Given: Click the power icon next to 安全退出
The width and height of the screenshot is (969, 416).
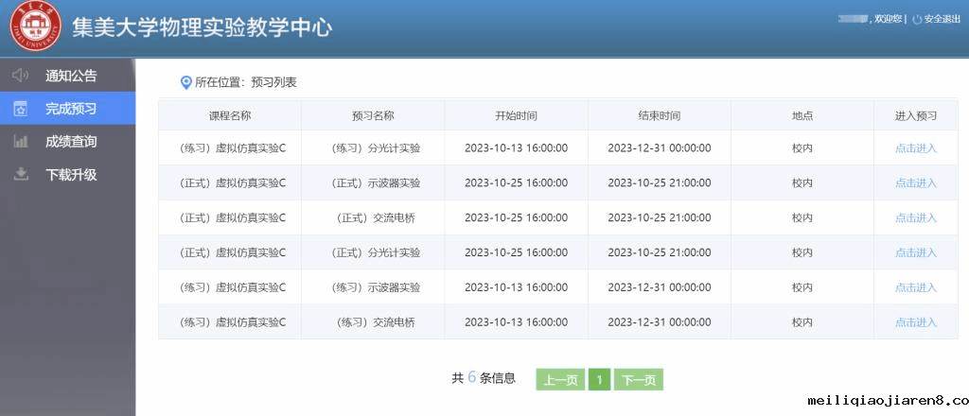Looking at the screenshot, I should click(916, 19).
